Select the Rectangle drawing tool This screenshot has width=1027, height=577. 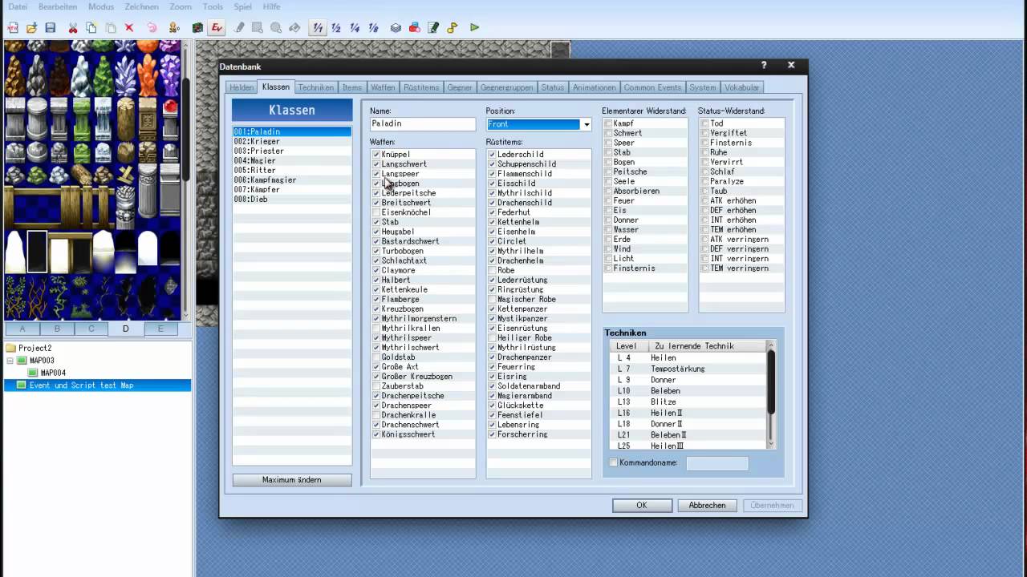258,27
